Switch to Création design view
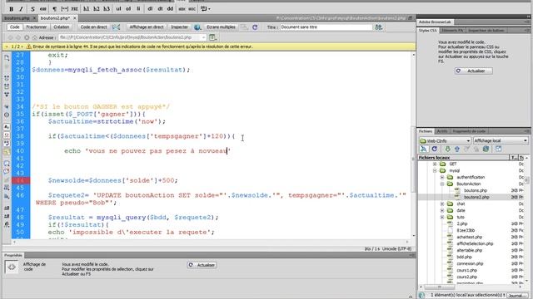Screen dimensions: 533x299 coord(61,27)
